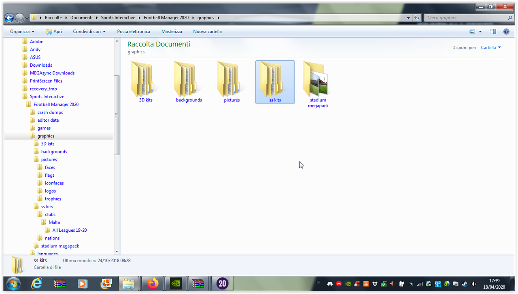Click the navigation pane scroll-down arrow

[117, 252]
